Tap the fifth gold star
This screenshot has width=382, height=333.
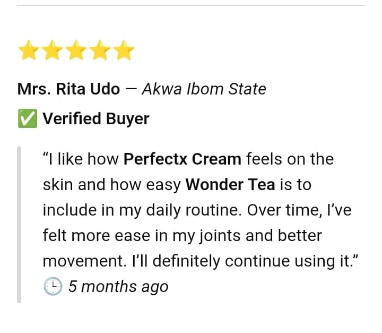tap(124, 51)
